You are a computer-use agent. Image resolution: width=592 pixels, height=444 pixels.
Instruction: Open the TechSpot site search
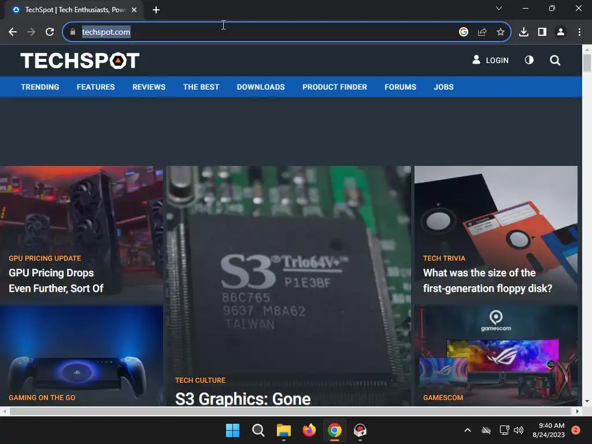pos(555,60)
